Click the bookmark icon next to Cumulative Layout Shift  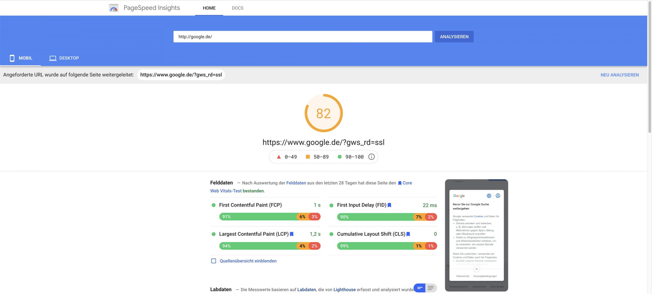click(408, 234)
